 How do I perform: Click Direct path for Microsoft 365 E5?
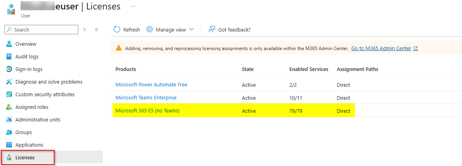(343, 111)
